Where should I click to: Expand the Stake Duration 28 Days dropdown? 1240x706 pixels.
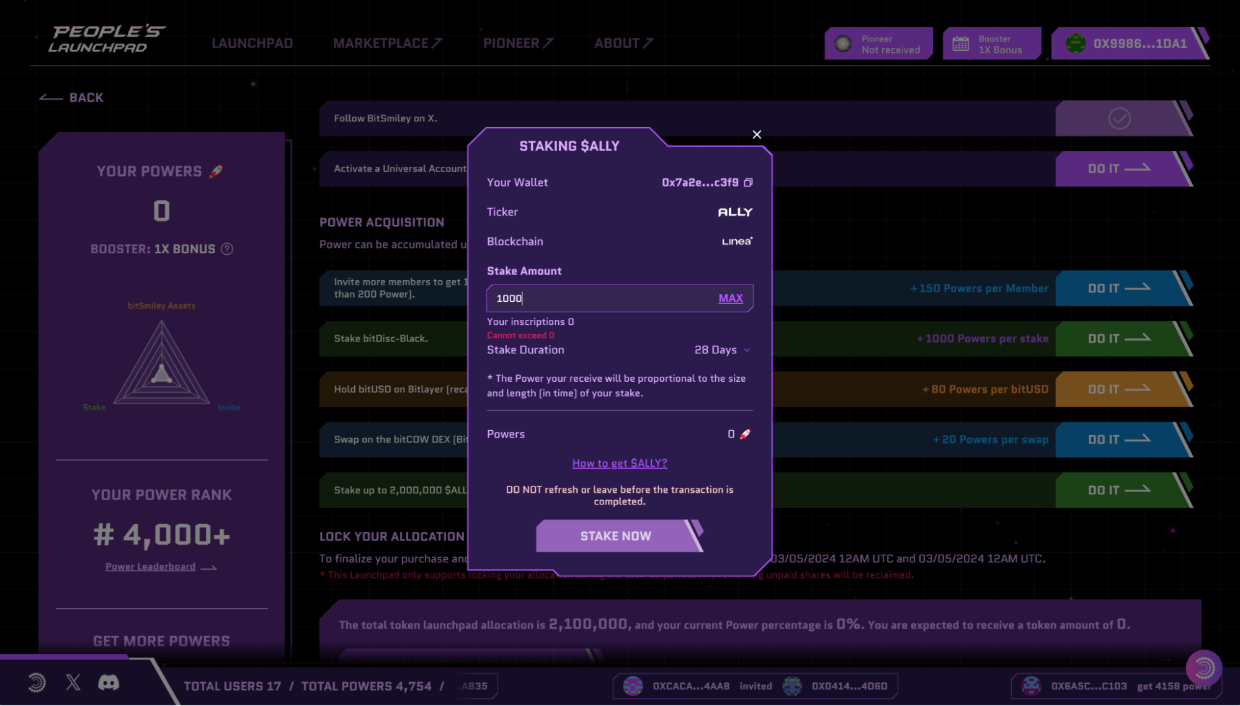tap(722, 350)
